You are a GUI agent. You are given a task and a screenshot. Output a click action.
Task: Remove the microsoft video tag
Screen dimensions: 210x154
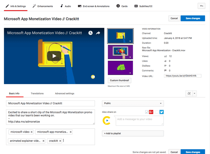pyautogui.click(x=32, y=132)
